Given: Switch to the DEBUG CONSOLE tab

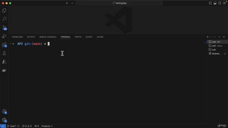Looking at the screenshot, I should click(x=48, y=37).
